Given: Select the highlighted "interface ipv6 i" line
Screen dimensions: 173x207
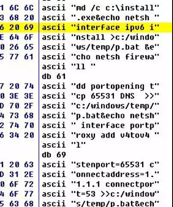Looking at the screenshot, I should pos(101,27).
